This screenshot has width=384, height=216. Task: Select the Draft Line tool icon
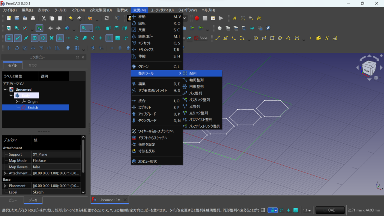tap(217, 38)
